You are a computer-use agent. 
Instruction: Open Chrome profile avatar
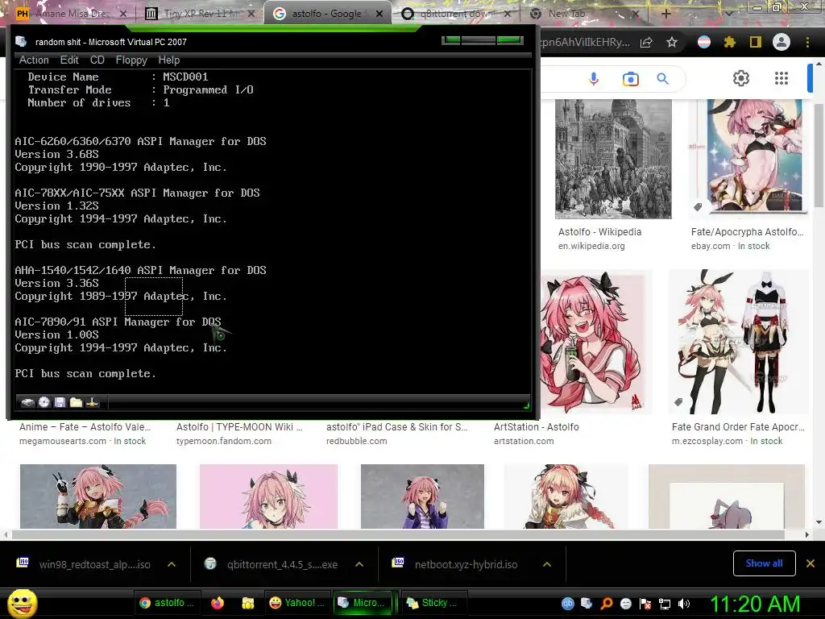(x=781, y=42)
